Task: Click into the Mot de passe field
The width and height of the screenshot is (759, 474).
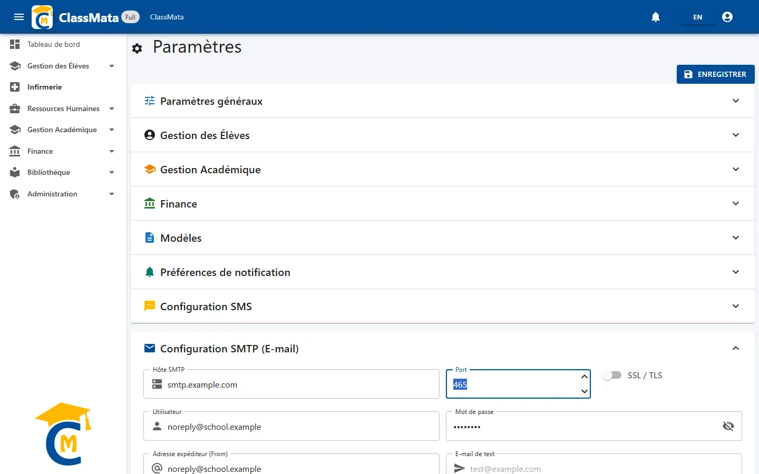Action: click(594, 426)
